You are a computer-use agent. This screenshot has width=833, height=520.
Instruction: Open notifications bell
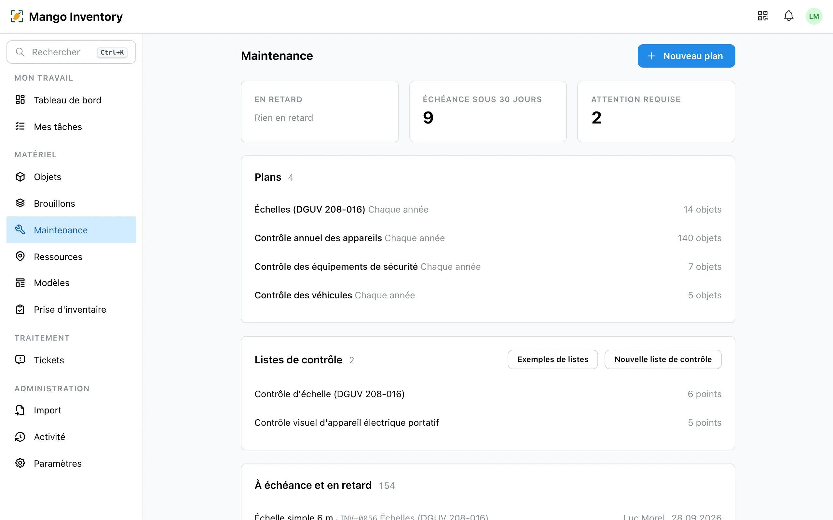coord(789,16)
